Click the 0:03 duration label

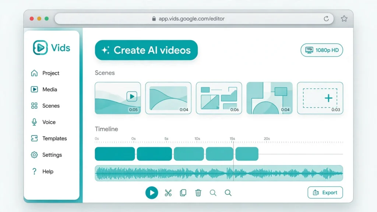(336, 110)
